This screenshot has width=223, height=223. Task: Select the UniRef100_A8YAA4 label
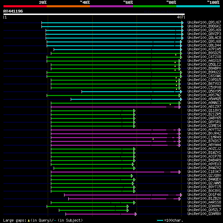click(x=204, y=145)
